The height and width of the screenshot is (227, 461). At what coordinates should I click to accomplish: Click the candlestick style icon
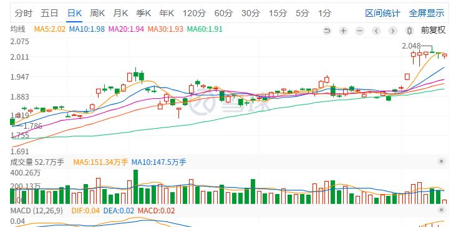tap(409, 31)
